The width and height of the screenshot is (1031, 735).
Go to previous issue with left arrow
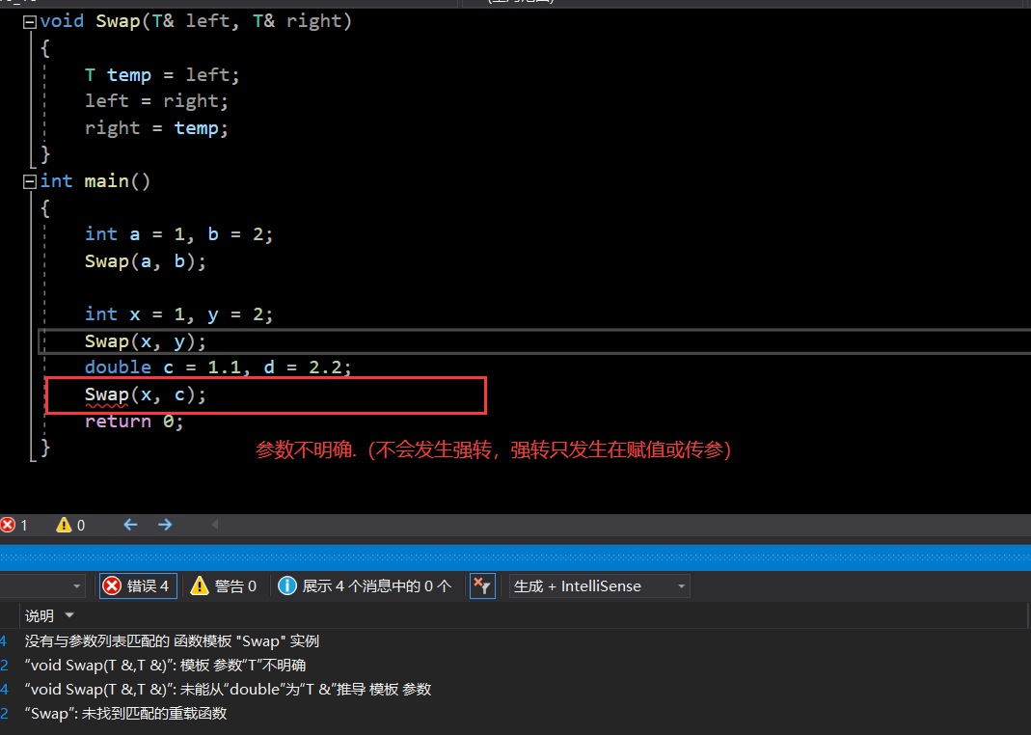(x=130, y=525)
